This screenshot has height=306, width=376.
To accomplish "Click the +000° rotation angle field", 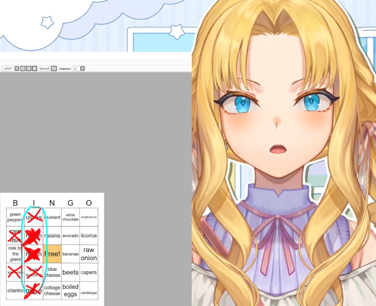I will tap(8, 69).
